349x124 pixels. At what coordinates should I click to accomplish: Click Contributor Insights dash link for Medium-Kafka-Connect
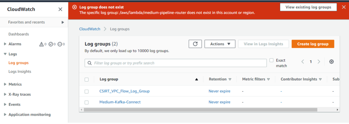pos(281,102)
